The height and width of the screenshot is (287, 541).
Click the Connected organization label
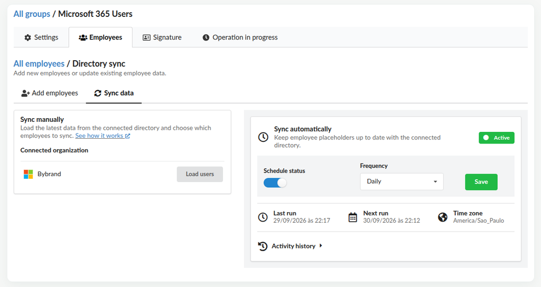pos(54,150)
